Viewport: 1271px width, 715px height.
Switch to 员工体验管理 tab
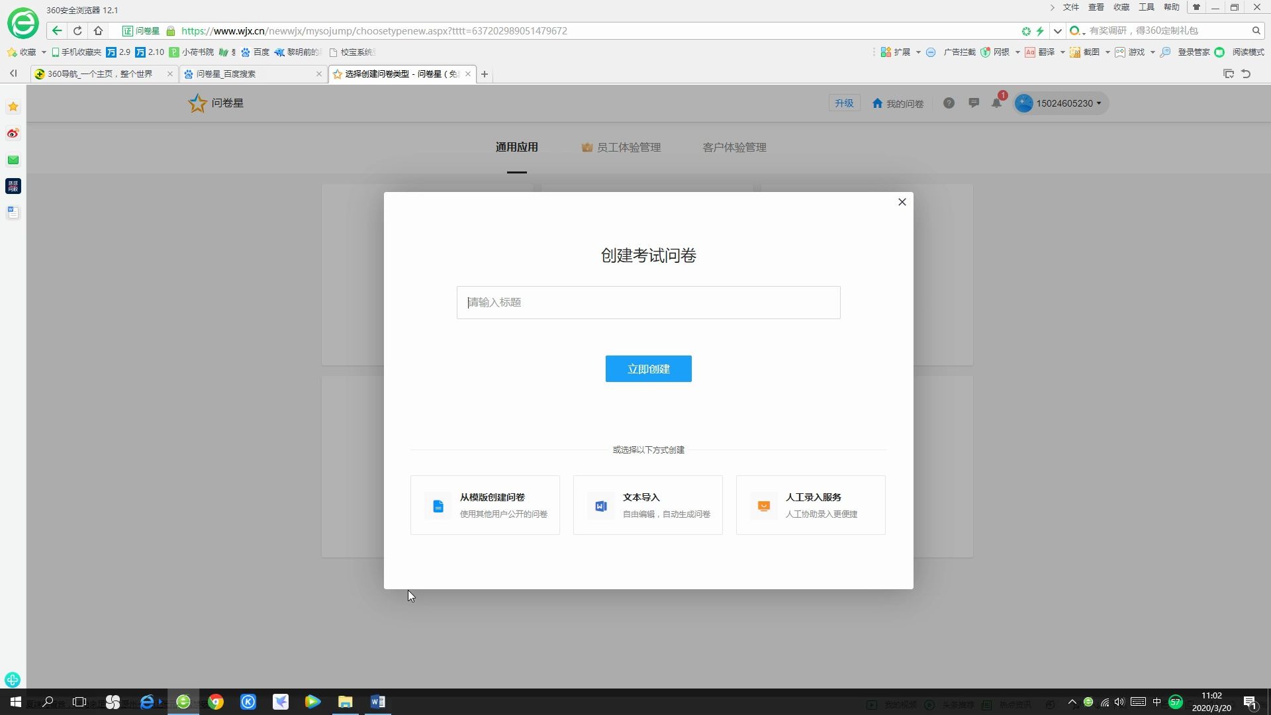tap(621, 148)
